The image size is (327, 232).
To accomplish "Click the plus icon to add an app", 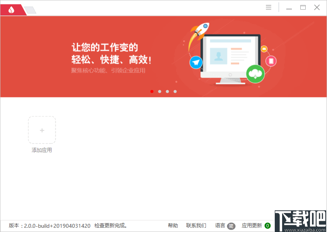I will [x=42, y=130].
